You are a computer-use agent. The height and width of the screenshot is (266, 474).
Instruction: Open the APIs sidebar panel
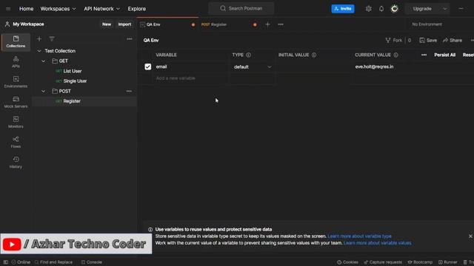point(16,62)
